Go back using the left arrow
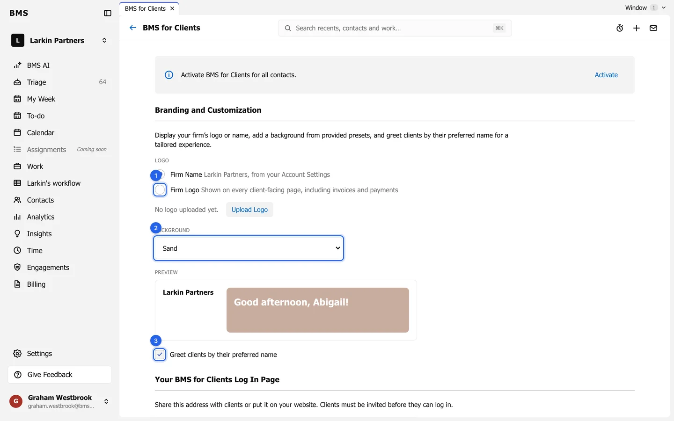The width and height of the screenshot is (674, 421). click(x=133, y=28)
